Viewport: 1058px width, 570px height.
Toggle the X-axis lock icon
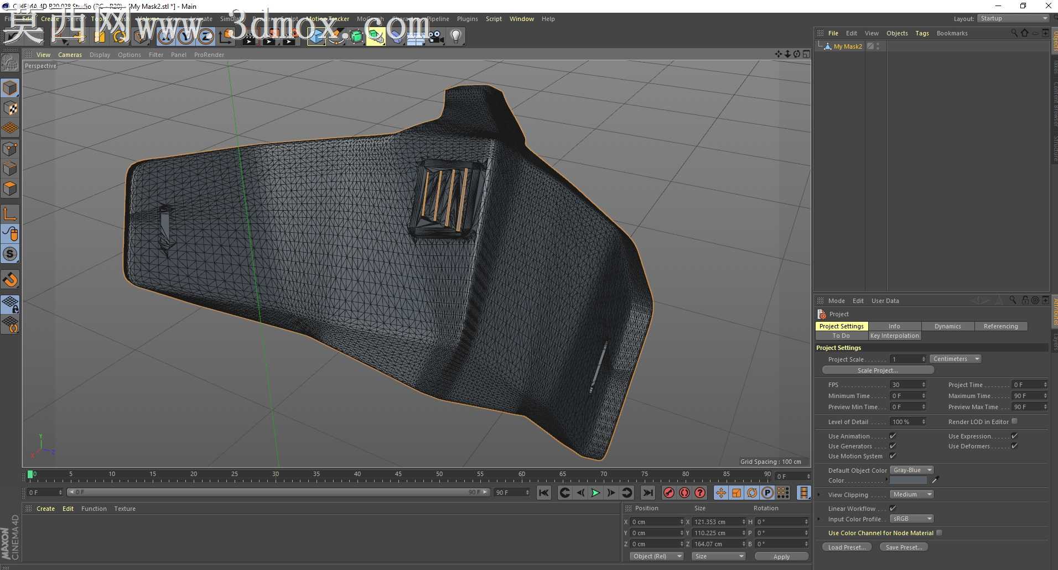(165, 37)
